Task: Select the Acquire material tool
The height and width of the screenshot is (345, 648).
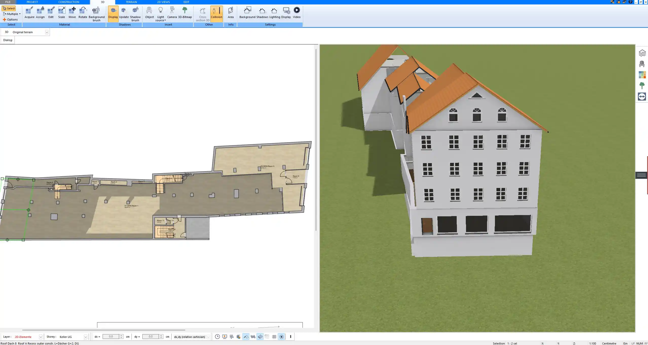Action: coord(29,13)
